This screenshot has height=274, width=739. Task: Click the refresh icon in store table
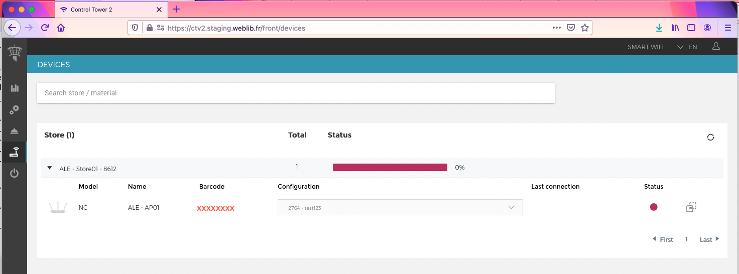pos(710,137)
